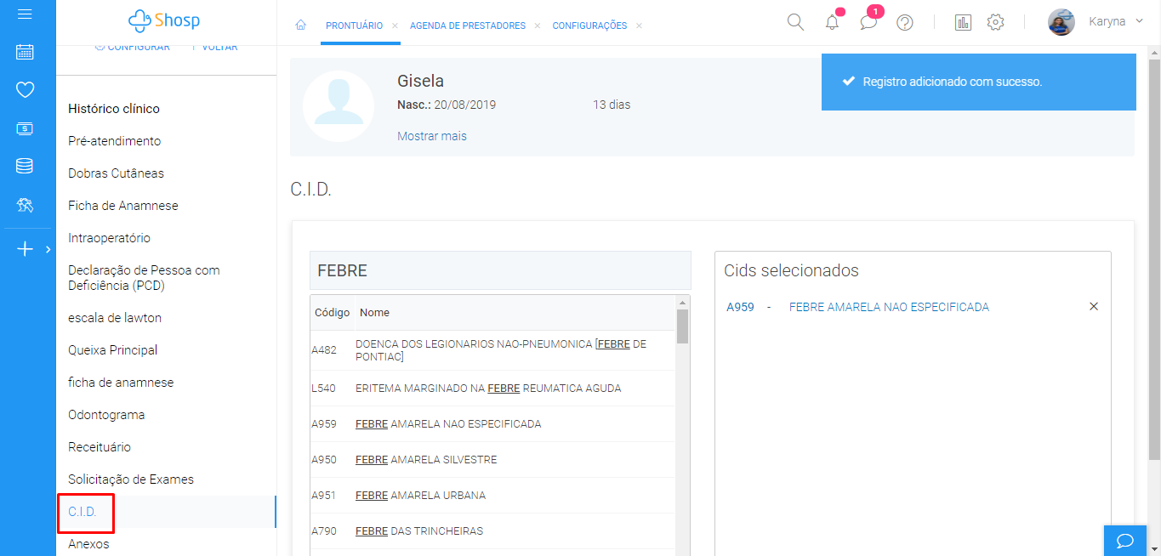Click the Nome column header
Viewport: 1161px width, 556px height.
tap(374, 313)
